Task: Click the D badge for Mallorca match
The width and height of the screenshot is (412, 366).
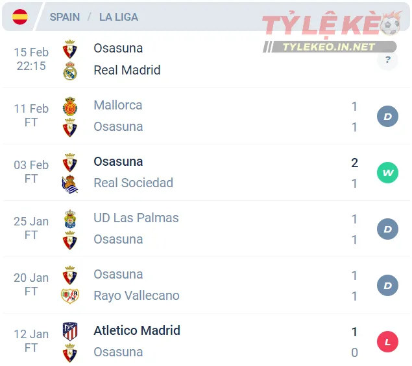Action: [387, 117]
